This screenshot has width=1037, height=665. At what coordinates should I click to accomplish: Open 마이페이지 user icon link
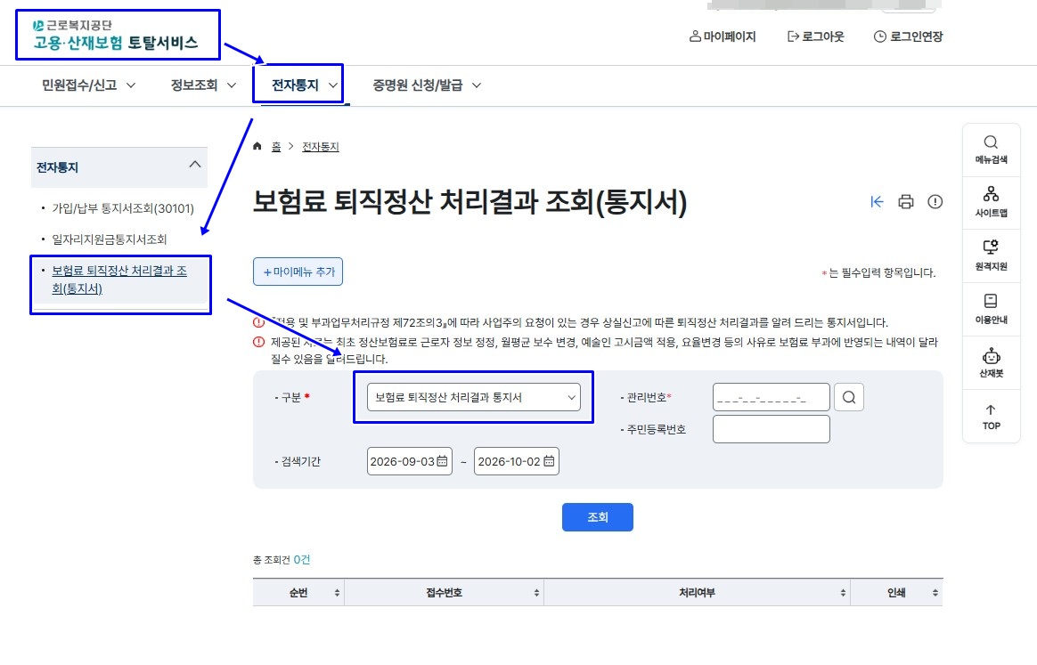coord(723,36)
